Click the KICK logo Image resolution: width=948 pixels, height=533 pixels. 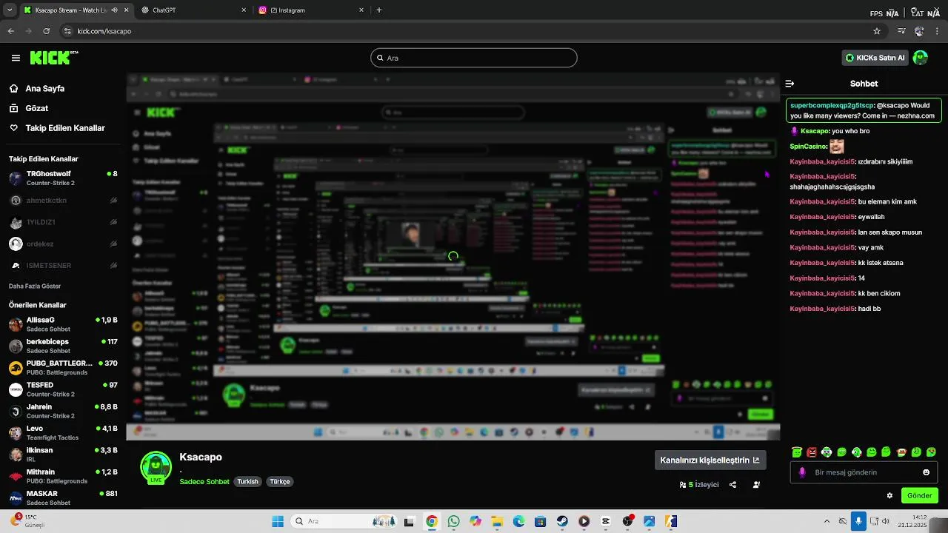click(53, 58)
